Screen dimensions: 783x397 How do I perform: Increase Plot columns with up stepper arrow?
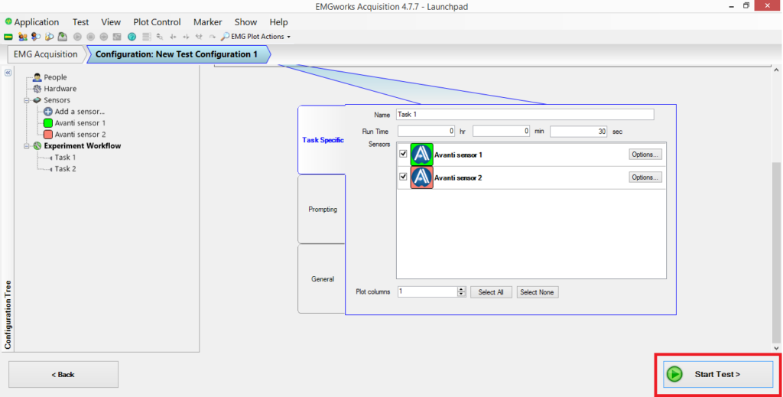click(461, 289)
